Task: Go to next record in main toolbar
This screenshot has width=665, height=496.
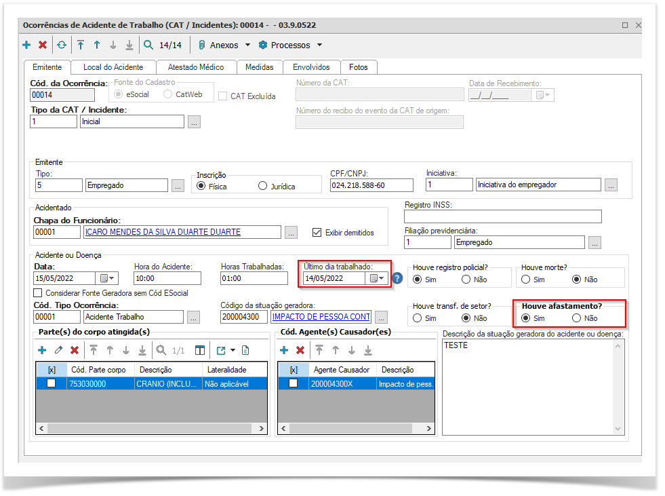Action: click(x=113, y=45)
